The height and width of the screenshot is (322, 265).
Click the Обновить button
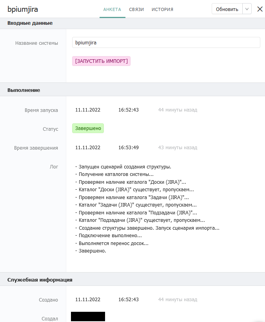[227, 9]
